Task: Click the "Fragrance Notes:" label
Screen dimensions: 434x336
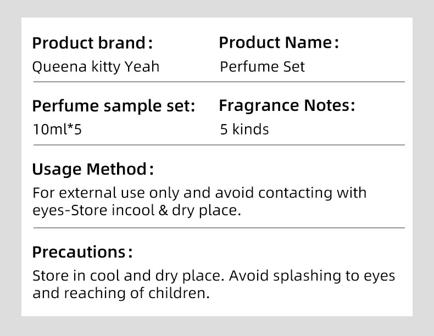Action: 287,105
